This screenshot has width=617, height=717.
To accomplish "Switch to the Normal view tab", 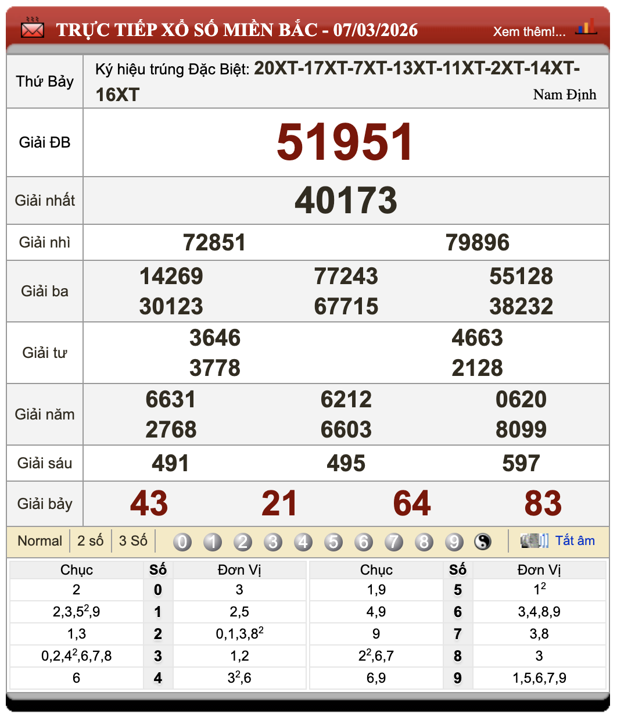I will click(40, 540).
